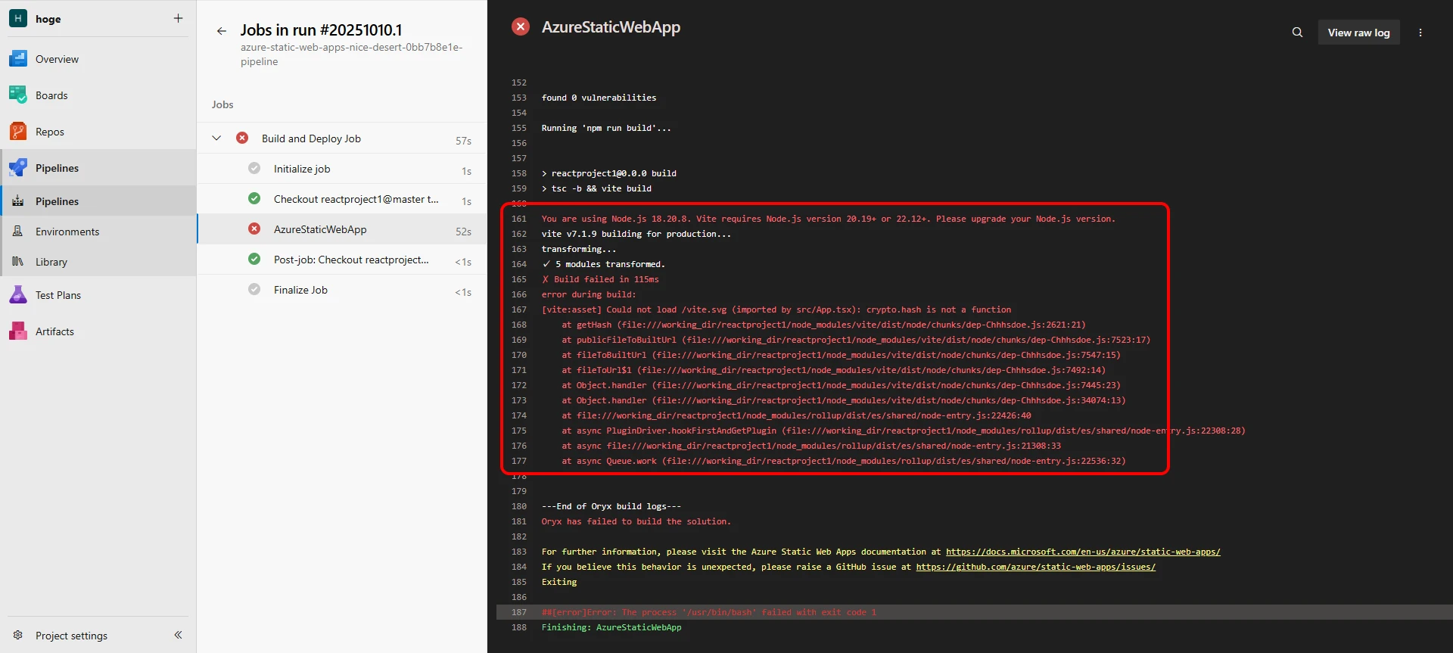Click the View raw log button
This screenshot has height=653, width=1453.
[x=1358, y=33]
